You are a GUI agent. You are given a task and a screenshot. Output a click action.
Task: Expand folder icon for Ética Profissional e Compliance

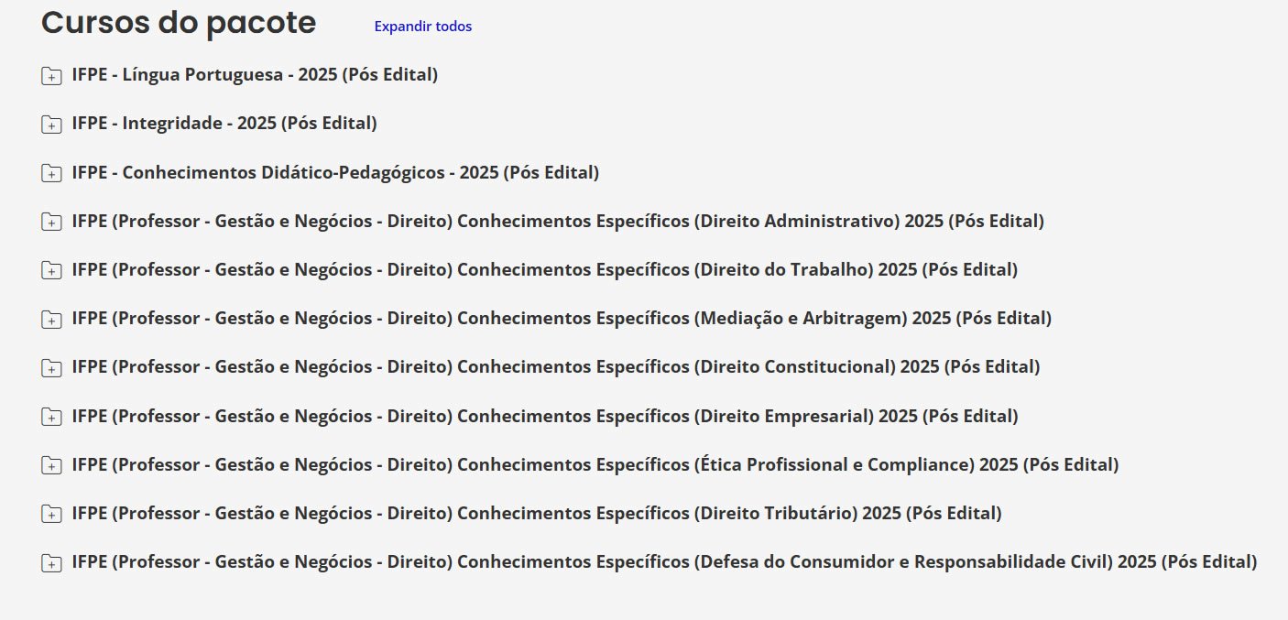point(51,465)
